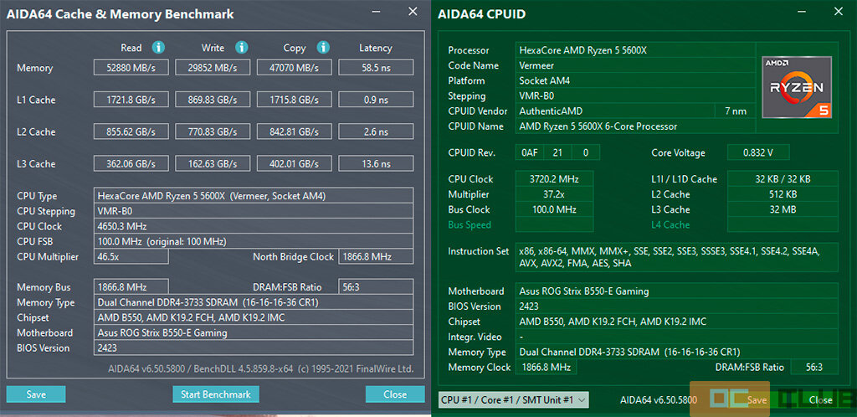857x417 pixels.
Task: Click the Motherboard field in Benchmark window
Action: point(254,332)
